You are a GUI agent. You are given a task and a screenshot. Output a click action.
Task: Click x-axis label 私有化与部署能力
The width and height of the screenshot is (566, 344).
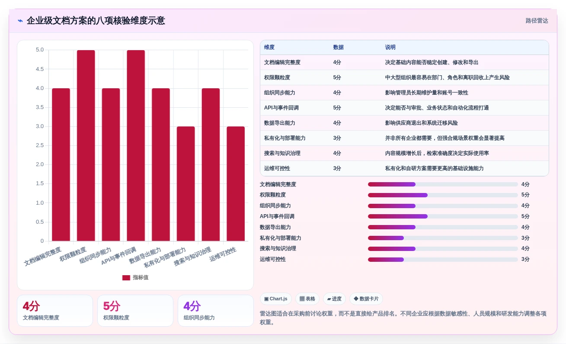165,257
